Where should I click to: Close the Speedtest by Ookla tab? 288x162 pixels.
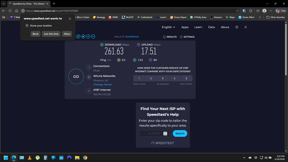[47, 3]
